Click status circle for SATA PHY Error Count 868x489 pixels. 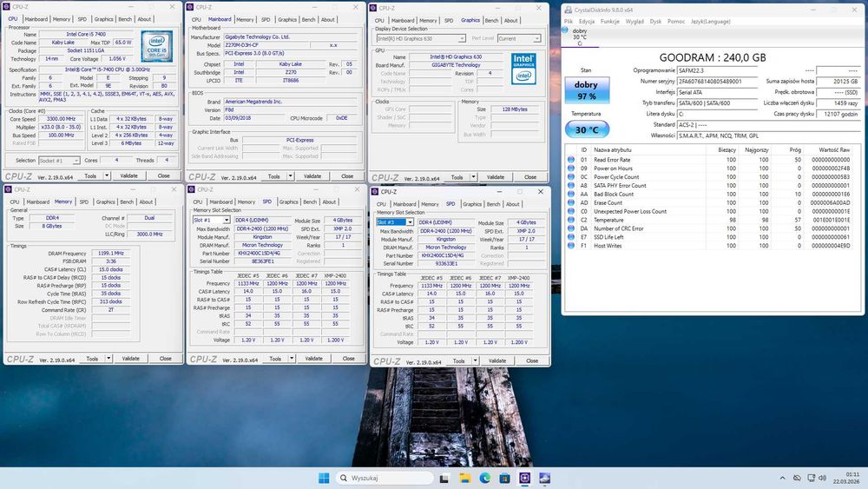571,186
